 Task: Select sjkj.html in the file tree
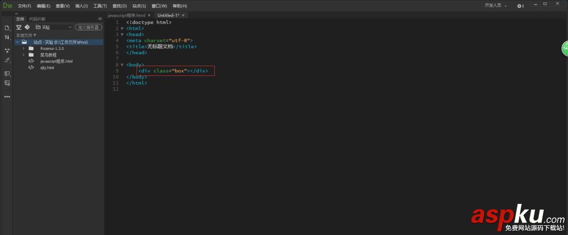47,67
